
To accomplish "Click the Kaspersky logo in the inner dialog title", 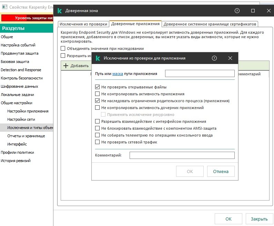I will [x=98, y=58].
